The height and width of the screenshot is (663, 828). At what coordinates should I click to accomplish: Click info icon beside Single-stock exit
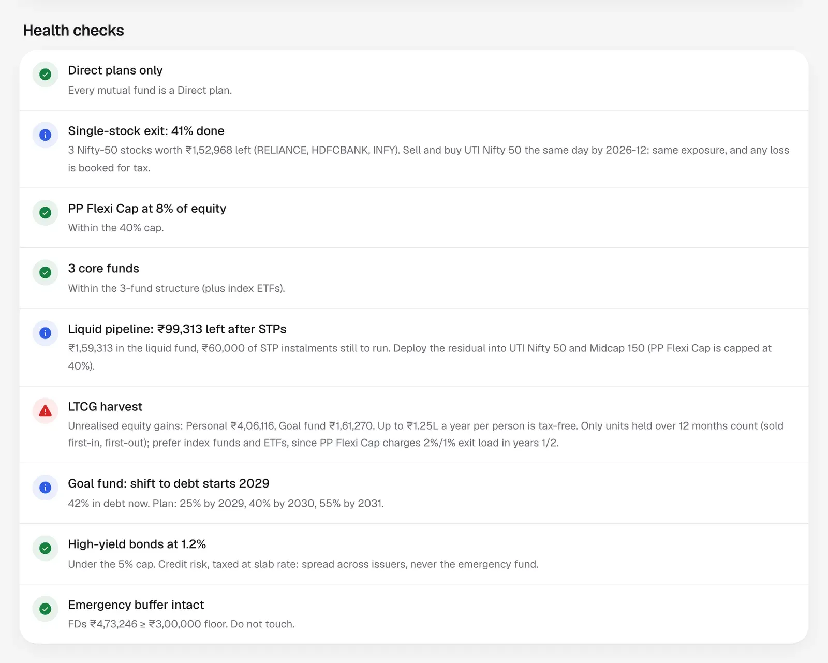pyautogui.click(x=45, y=135)
